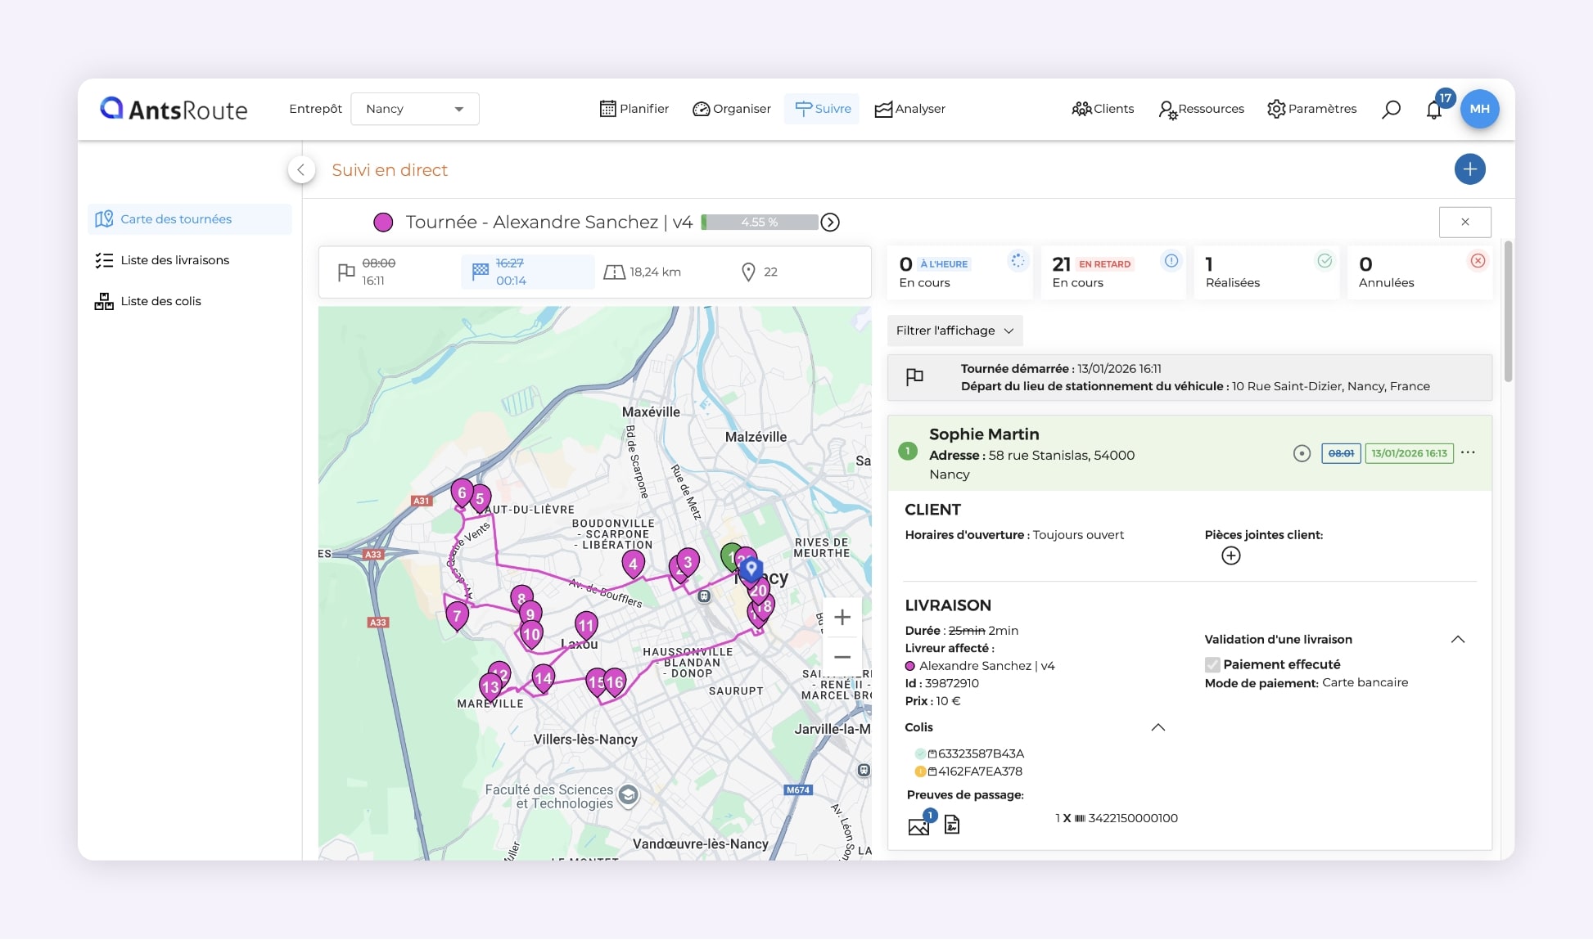Click map marker number 7
The image size is (1593, 940).
click(x=457, y=615)
